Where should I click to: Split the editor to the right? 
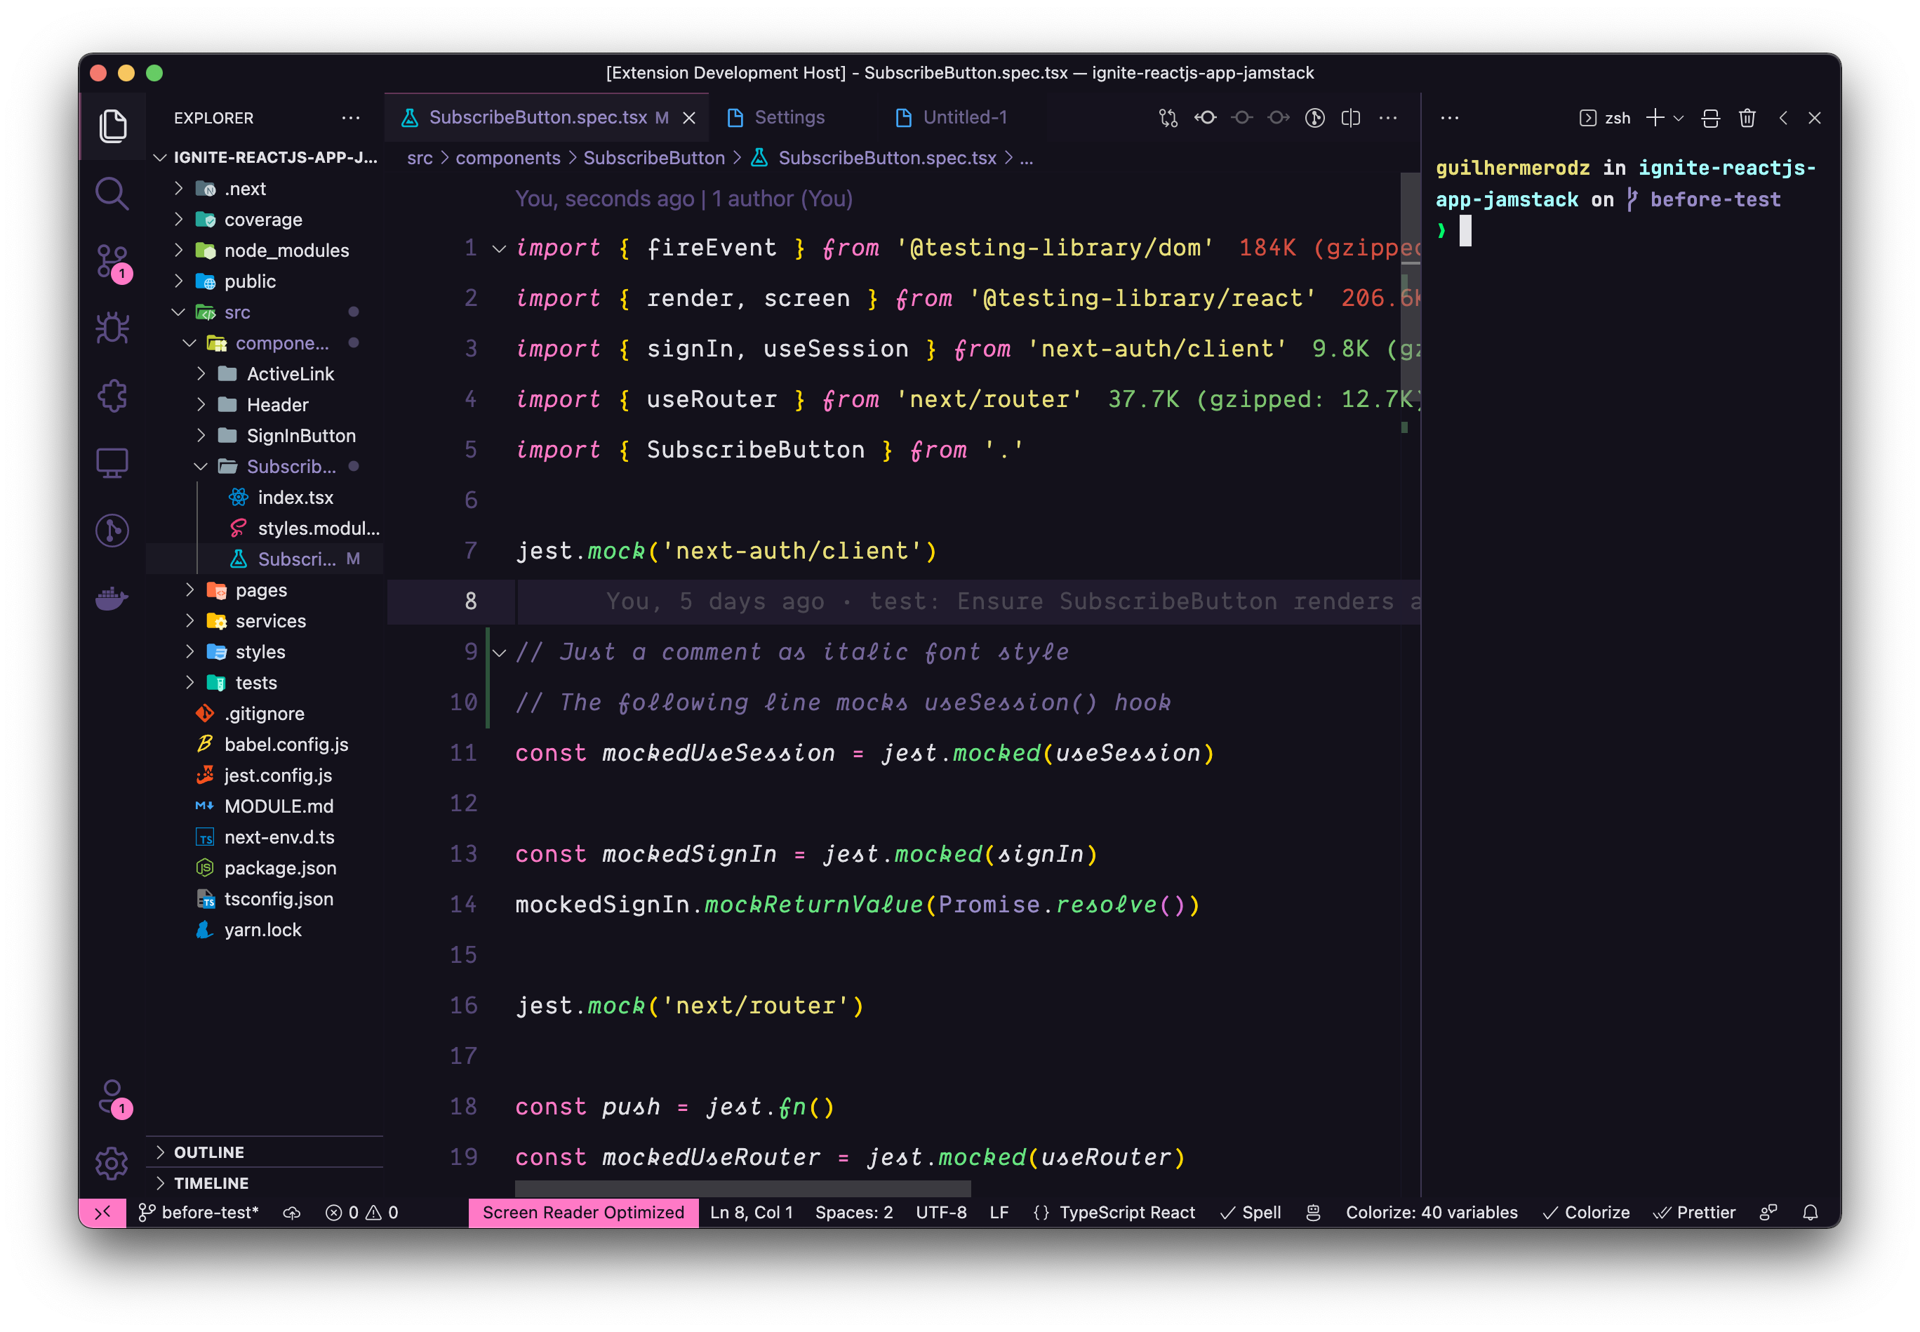pos(1351,118)
